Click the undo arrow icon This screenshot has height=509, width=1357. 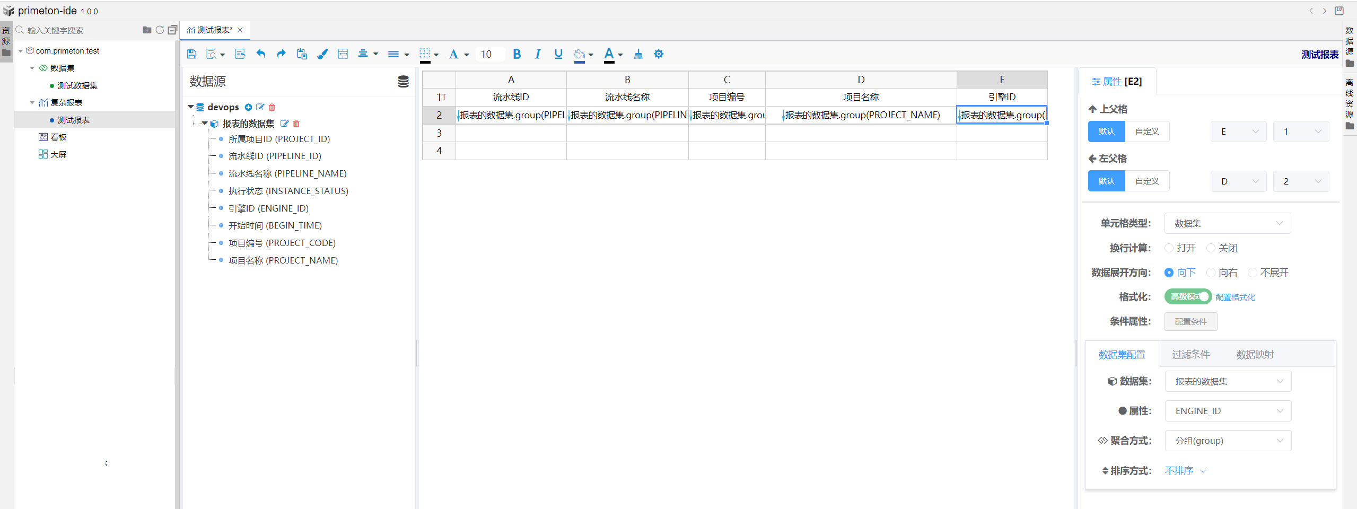[x=260, y=54]
